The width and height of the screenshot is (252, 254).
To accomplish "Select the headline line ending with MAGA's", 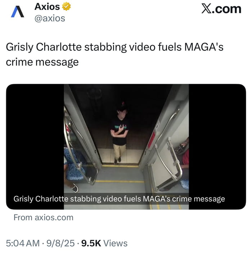I will coord(114,47).
